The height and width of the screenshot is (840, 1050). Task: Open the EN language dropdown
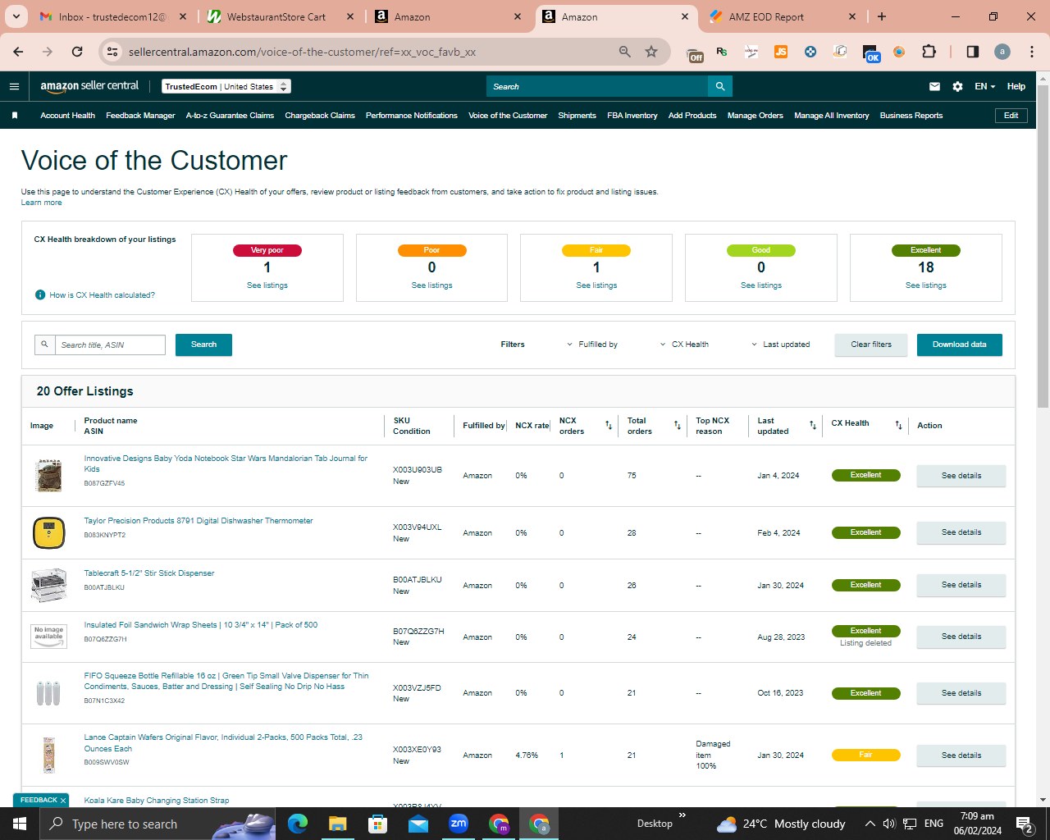click(984, 86)
